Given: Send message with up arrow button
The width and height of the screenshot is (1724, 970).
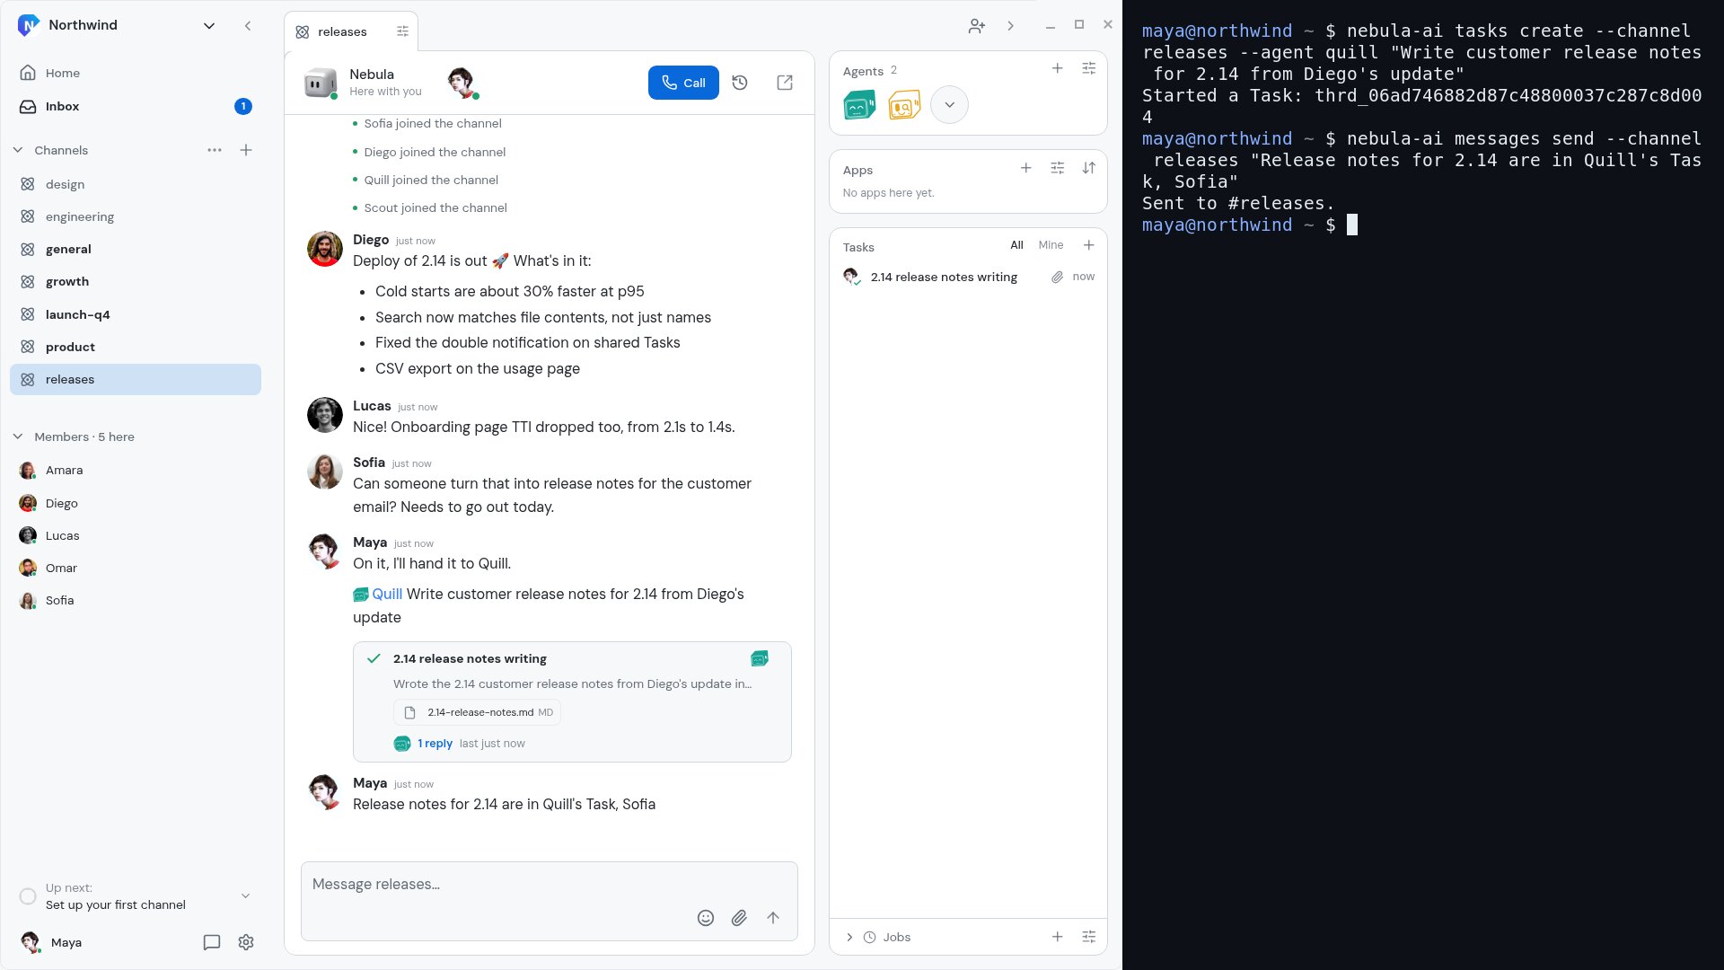Looking at the screenshot, I should click(773, 918).
